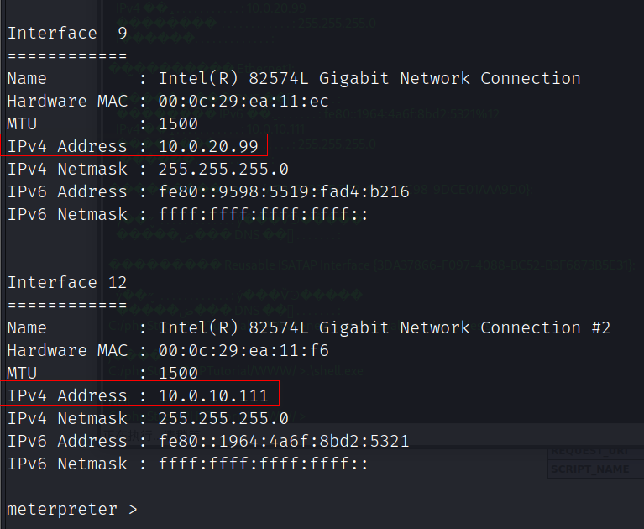Click the IPv6 address ending in 8bd2:5321
The height and width of the screenshot is (529, 644).
(284, 441)
